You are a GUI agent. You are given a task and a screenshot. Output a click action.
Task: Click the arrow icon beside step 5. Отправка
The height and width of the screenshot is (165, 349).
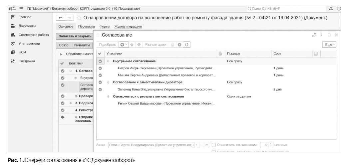pyautogui.click(x=63, y=117)
